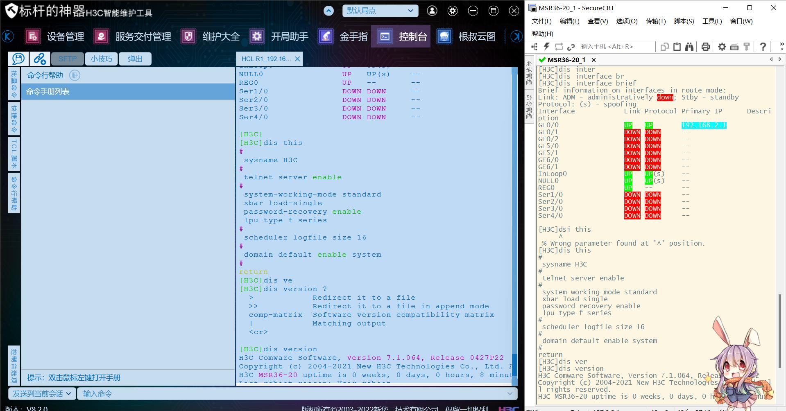Viewport: 786px width, 411px height.
Task: Expand the 默认局点 site dropdown
Action: tap(380, 11)
